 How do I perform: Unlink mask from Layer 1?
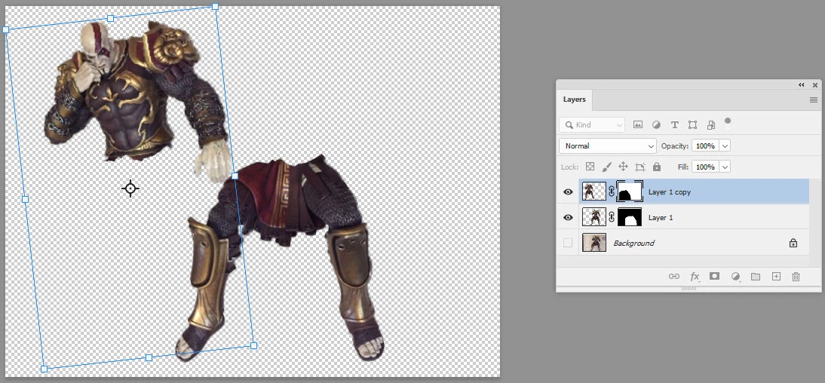pyautogui.click(x=612, y=217)
